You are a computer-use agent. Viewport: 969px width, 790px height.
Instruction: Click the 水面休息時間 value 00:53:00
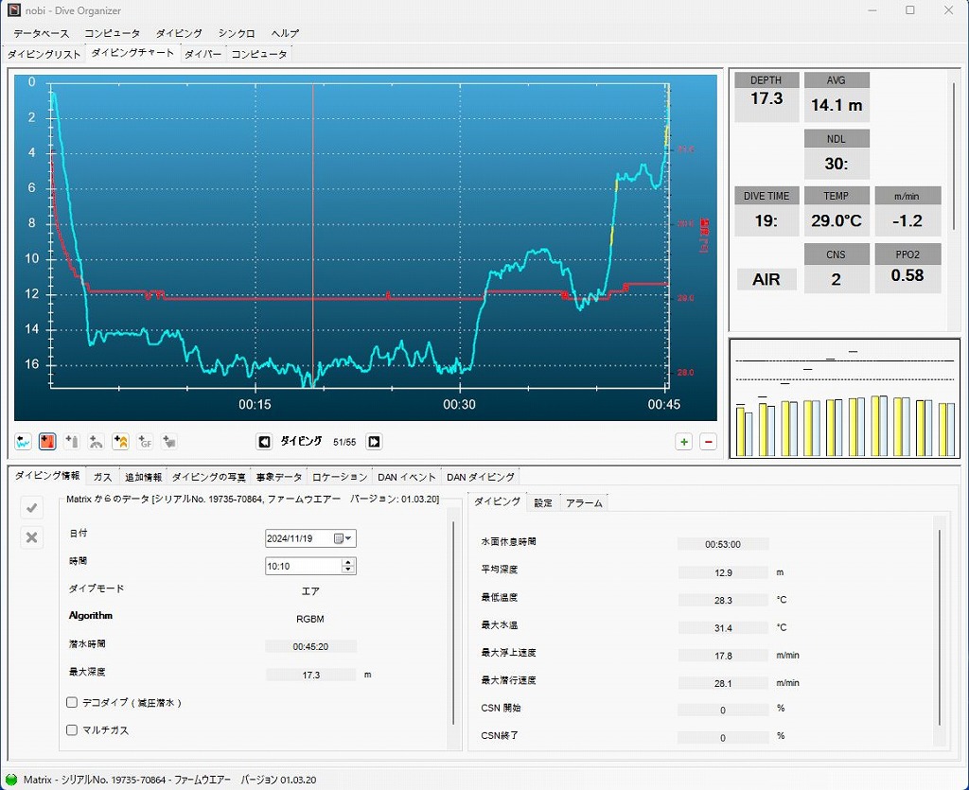click(x=723, y=544)
